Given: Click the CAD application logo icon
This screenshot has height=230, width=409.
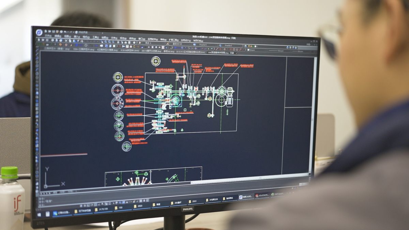Looking at the screenshot, I should (39, 32).
